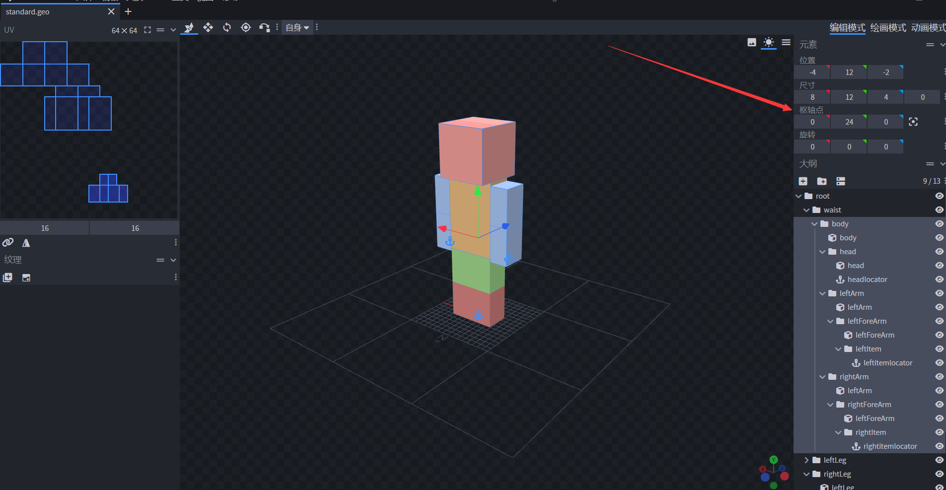Click the size inflate field
Image resolution: width=946 pixels, height=490 pixels.
922,97
